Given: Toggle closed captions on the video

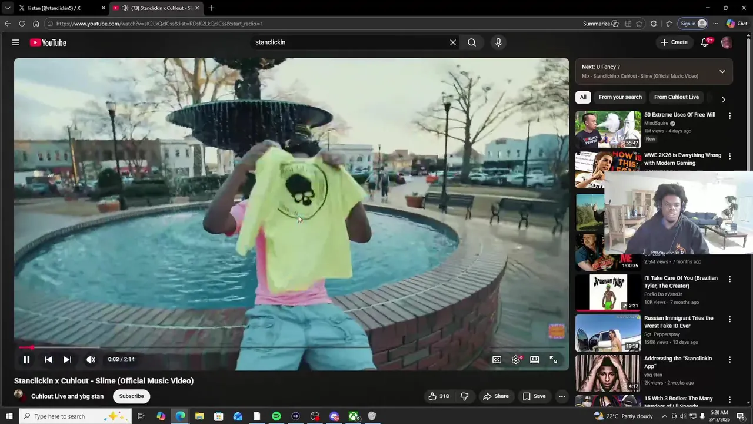Looking at the screenshot, I should point(497,360).
